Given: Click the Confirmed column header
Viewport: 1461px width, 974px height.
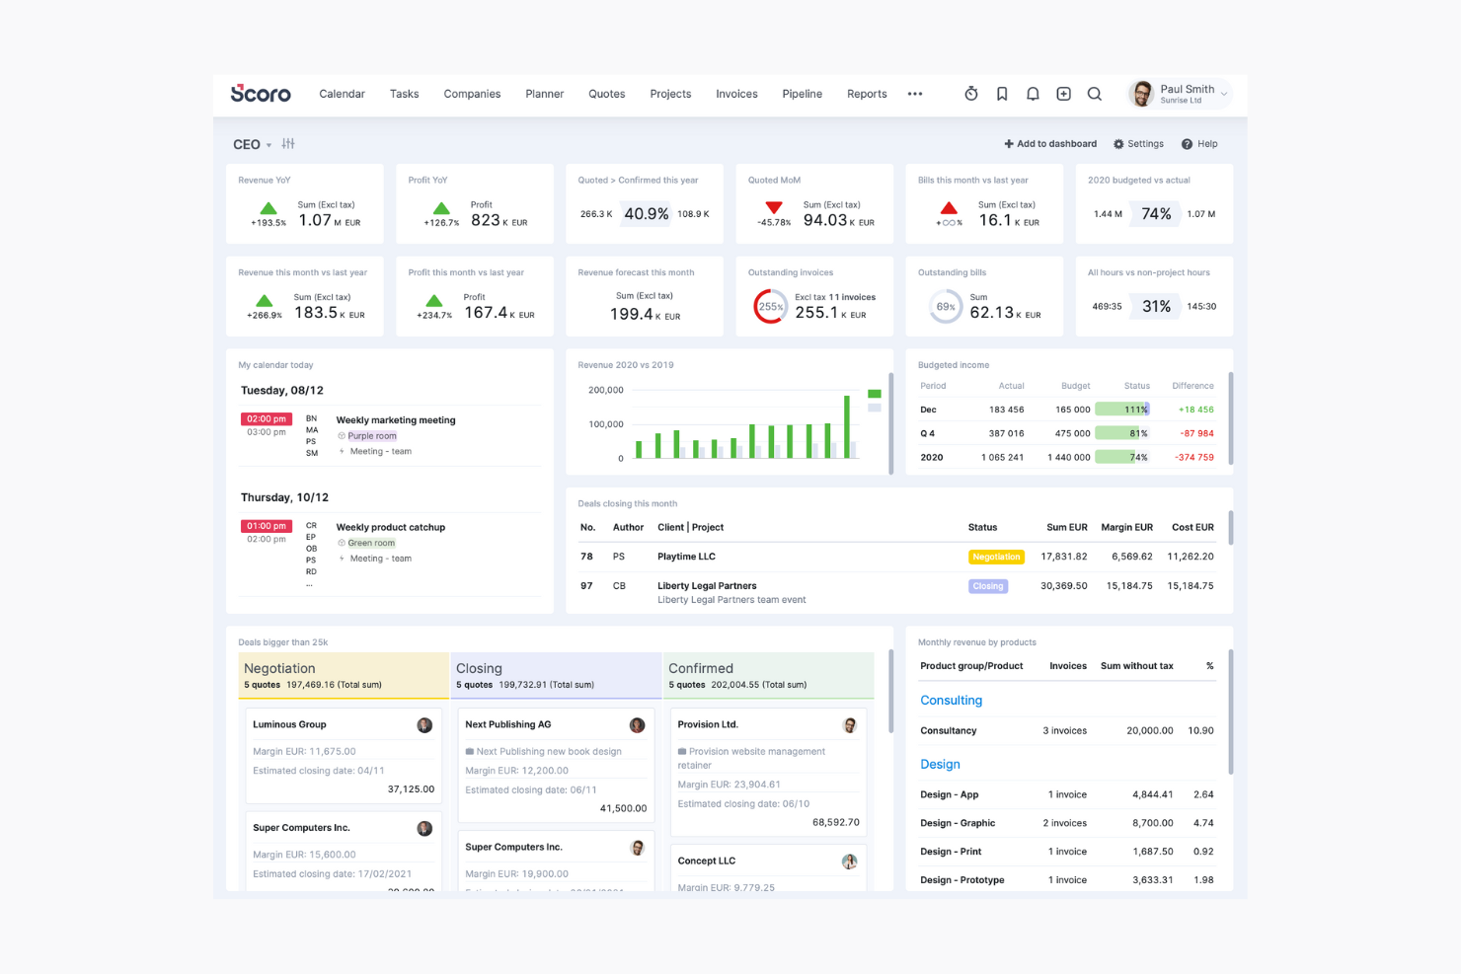Looking at the screenshot, I should pos(768,675).
